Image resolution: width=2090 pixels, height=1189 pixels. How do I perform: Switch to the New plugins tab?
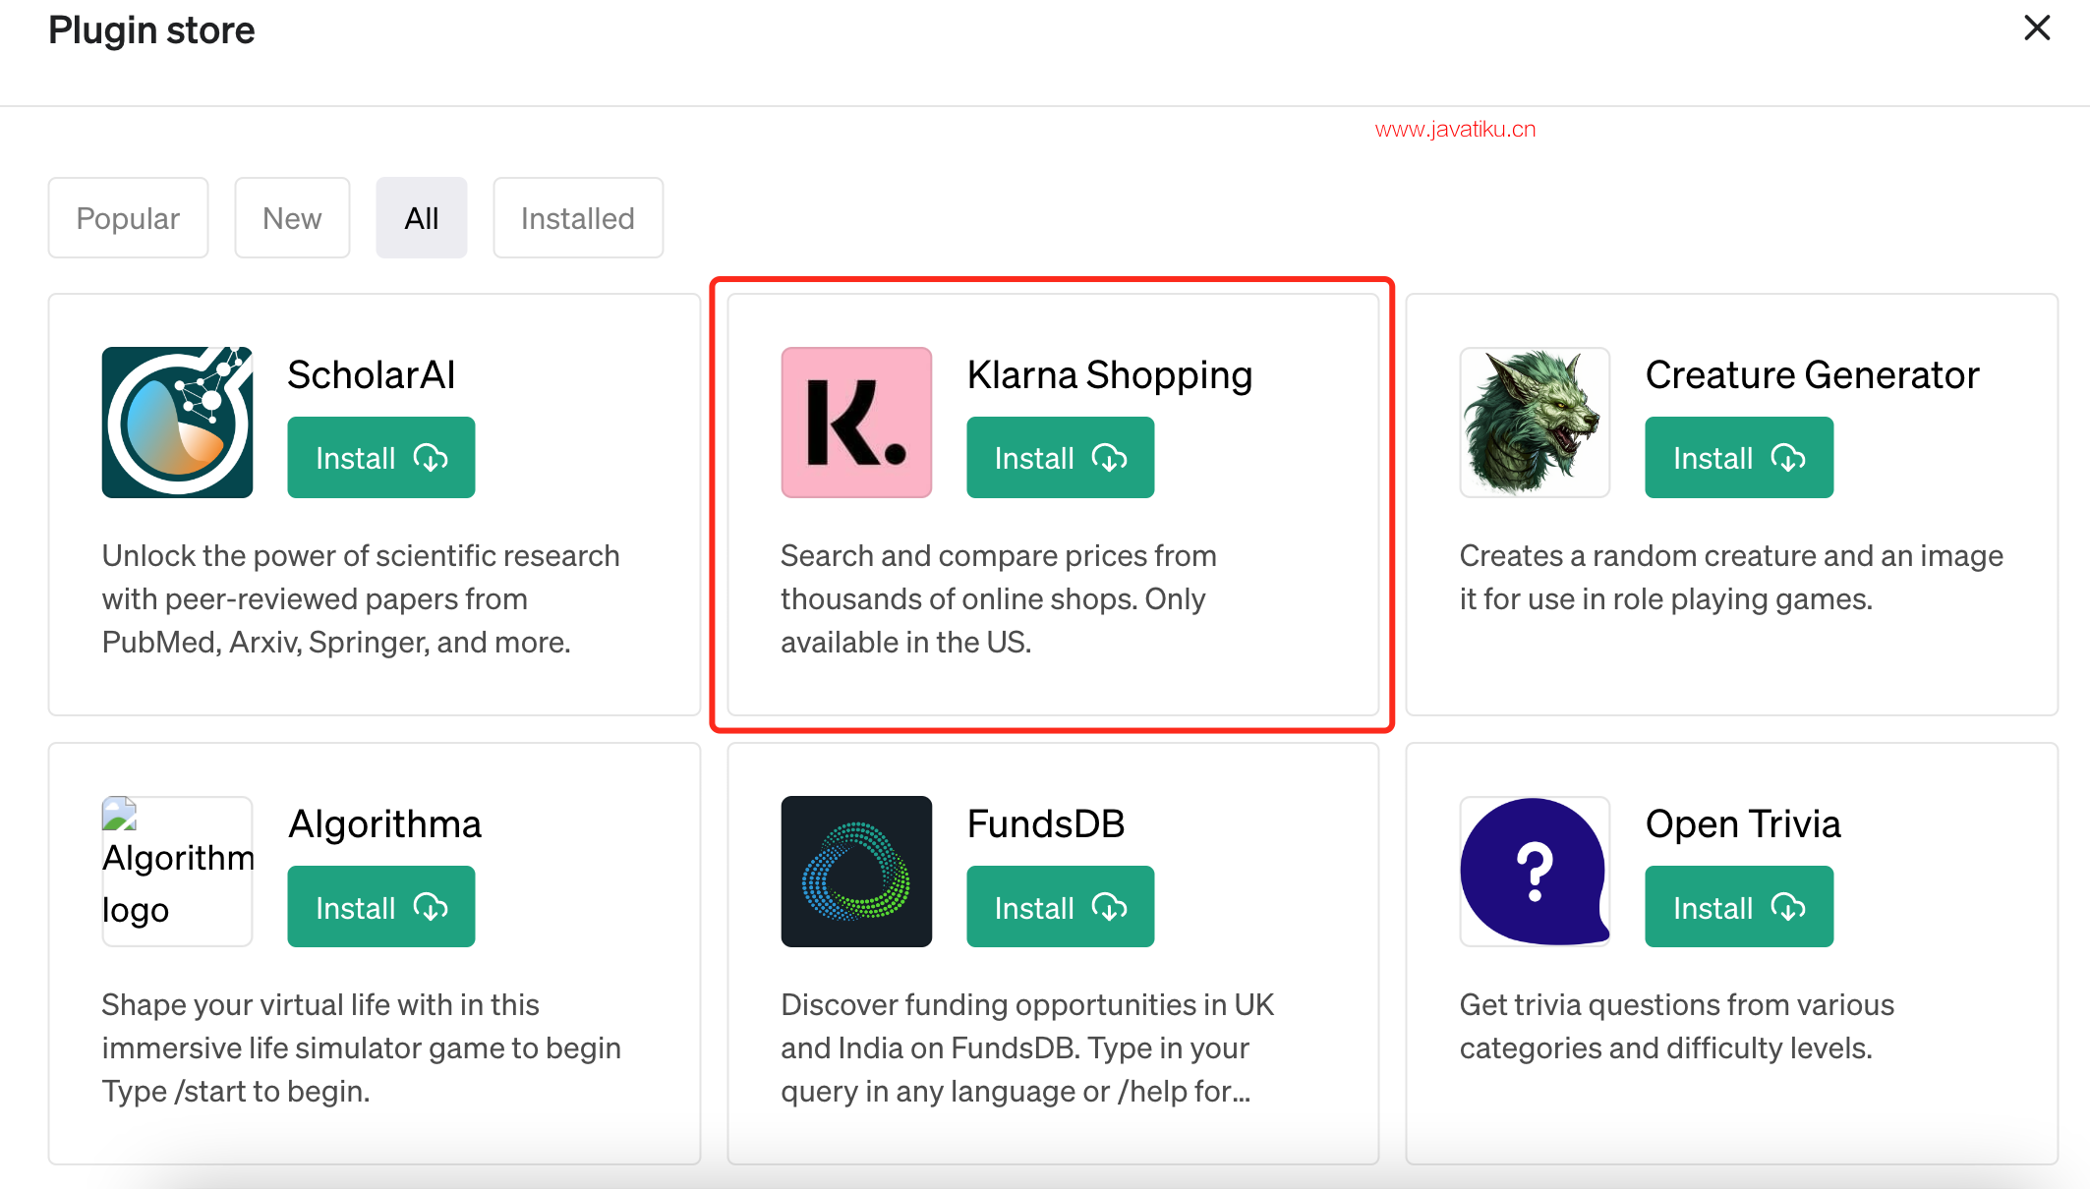pos(292,218)
